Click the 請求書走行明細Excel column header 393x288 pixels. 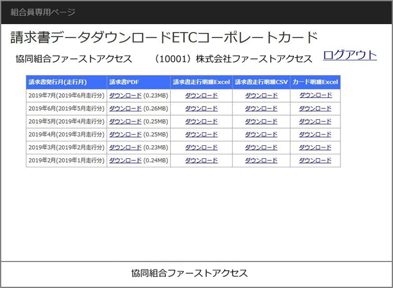point(201,82)
